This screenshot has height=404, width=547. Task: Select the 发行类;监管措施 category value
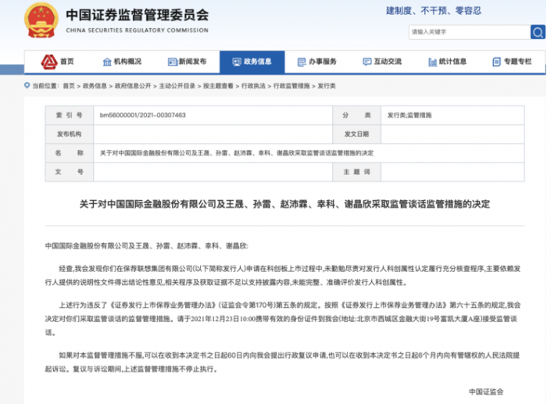tap(409, 115)
